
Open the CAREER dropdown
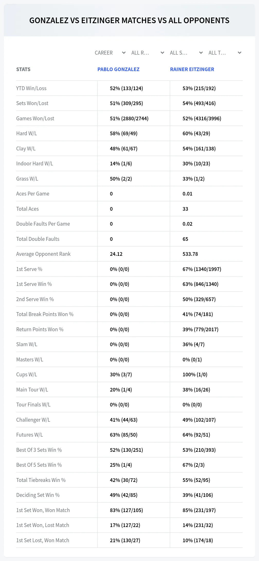tap(110, 53)
